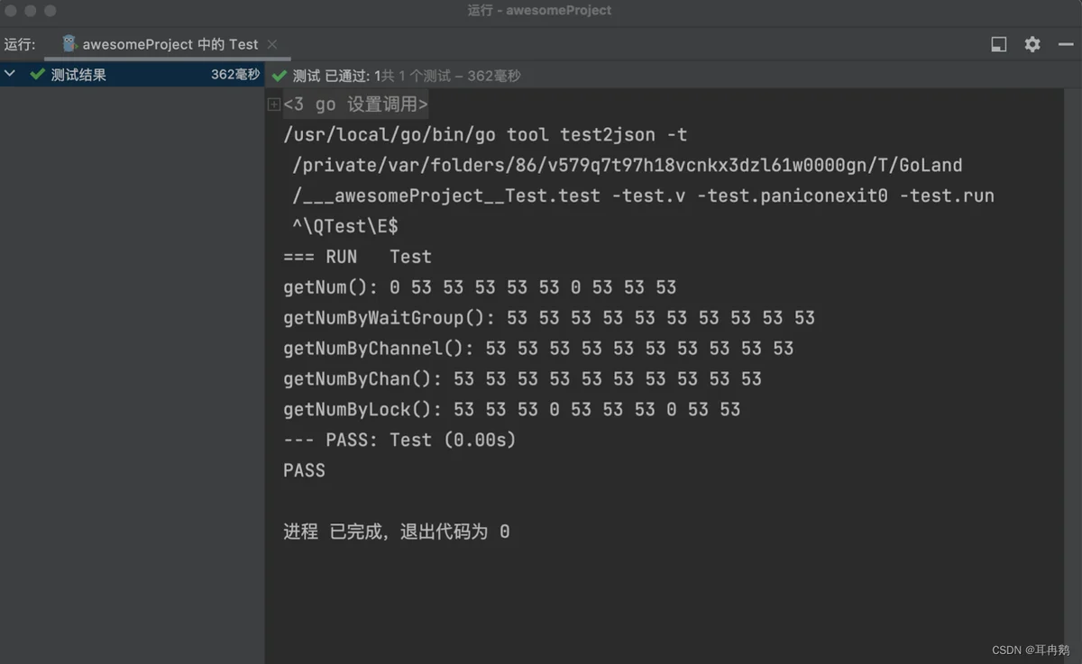
Task: Click the standalone PASS line
Action: [x=304, y=470]
